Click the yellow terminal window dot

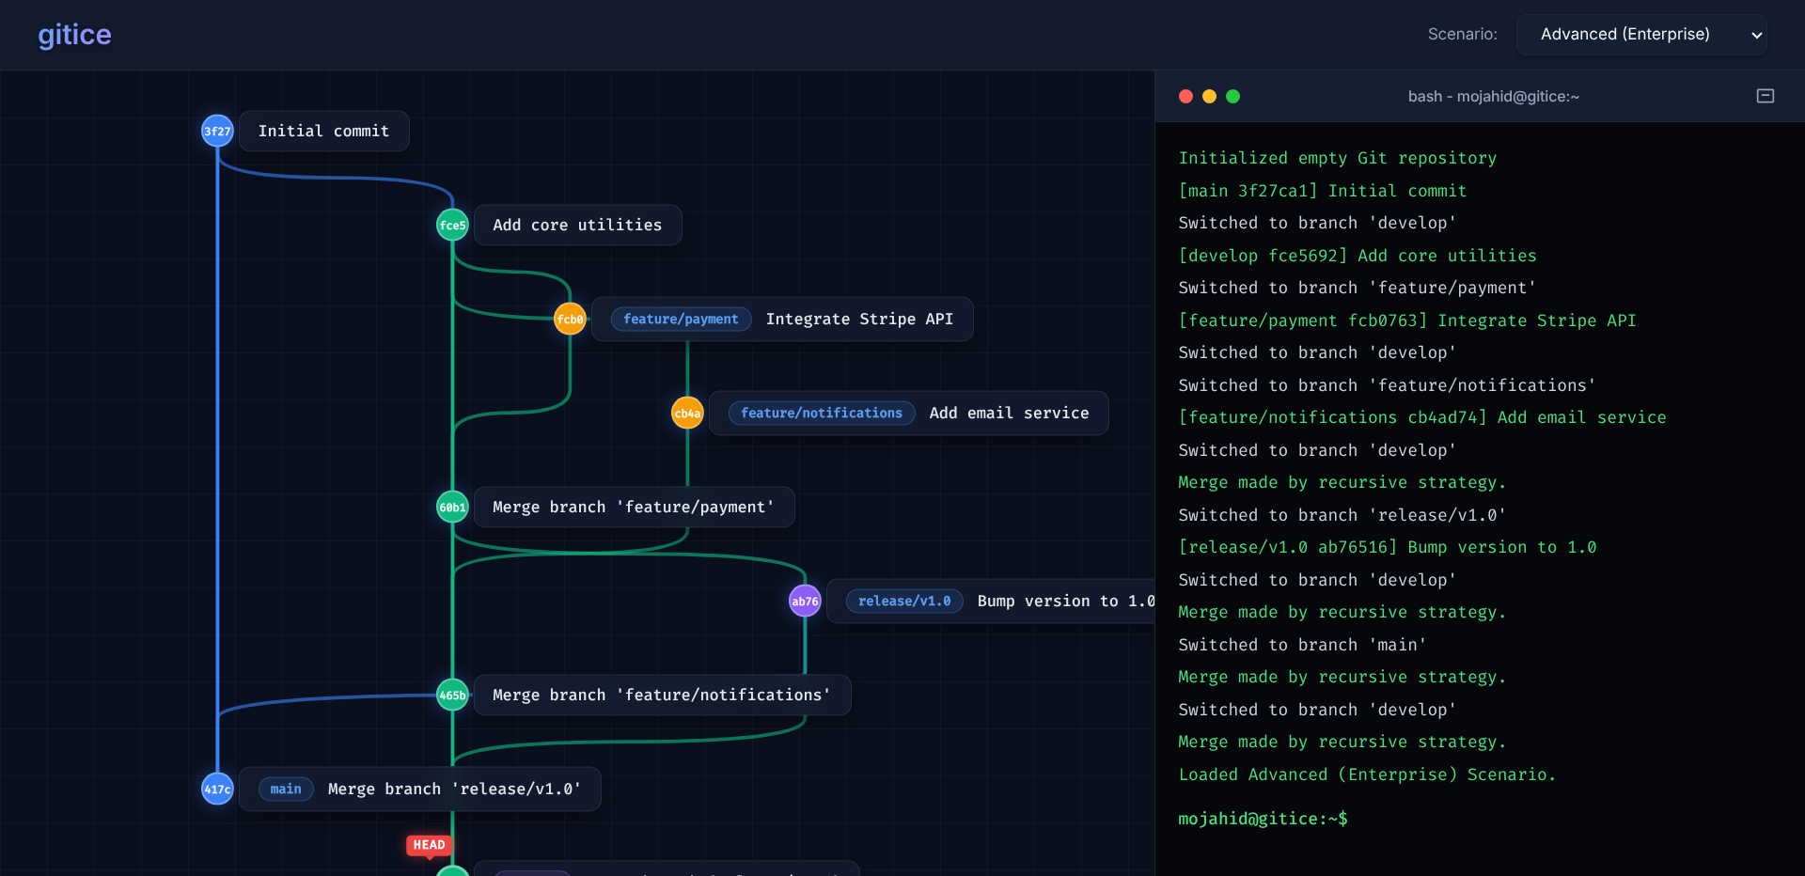pos(1209,96)
